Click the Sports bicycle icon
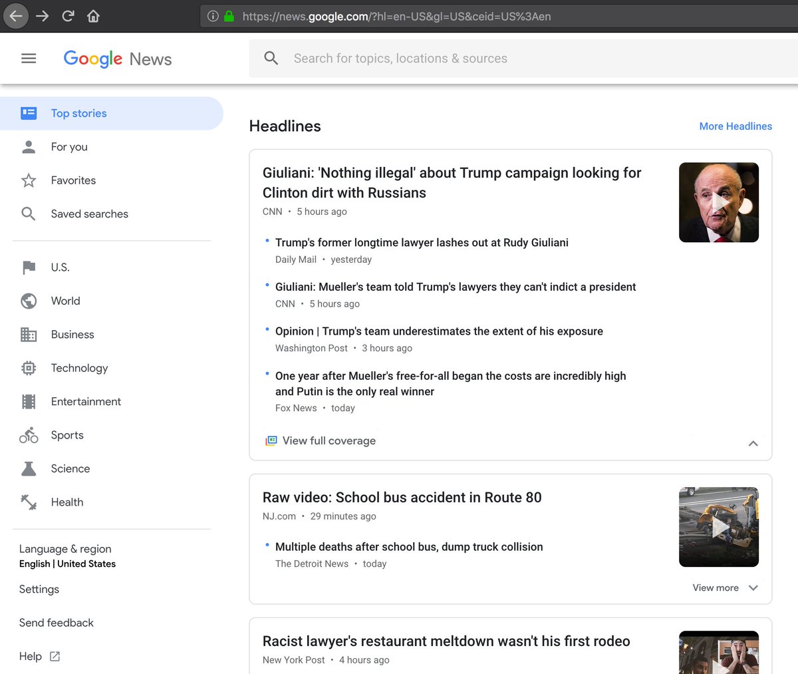798x674 pixels. [x=29, y=435]
